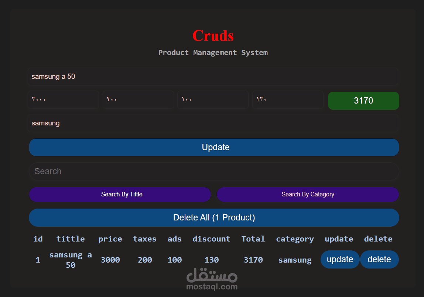Click the discount input showing ١٣٠

point(288,99)
